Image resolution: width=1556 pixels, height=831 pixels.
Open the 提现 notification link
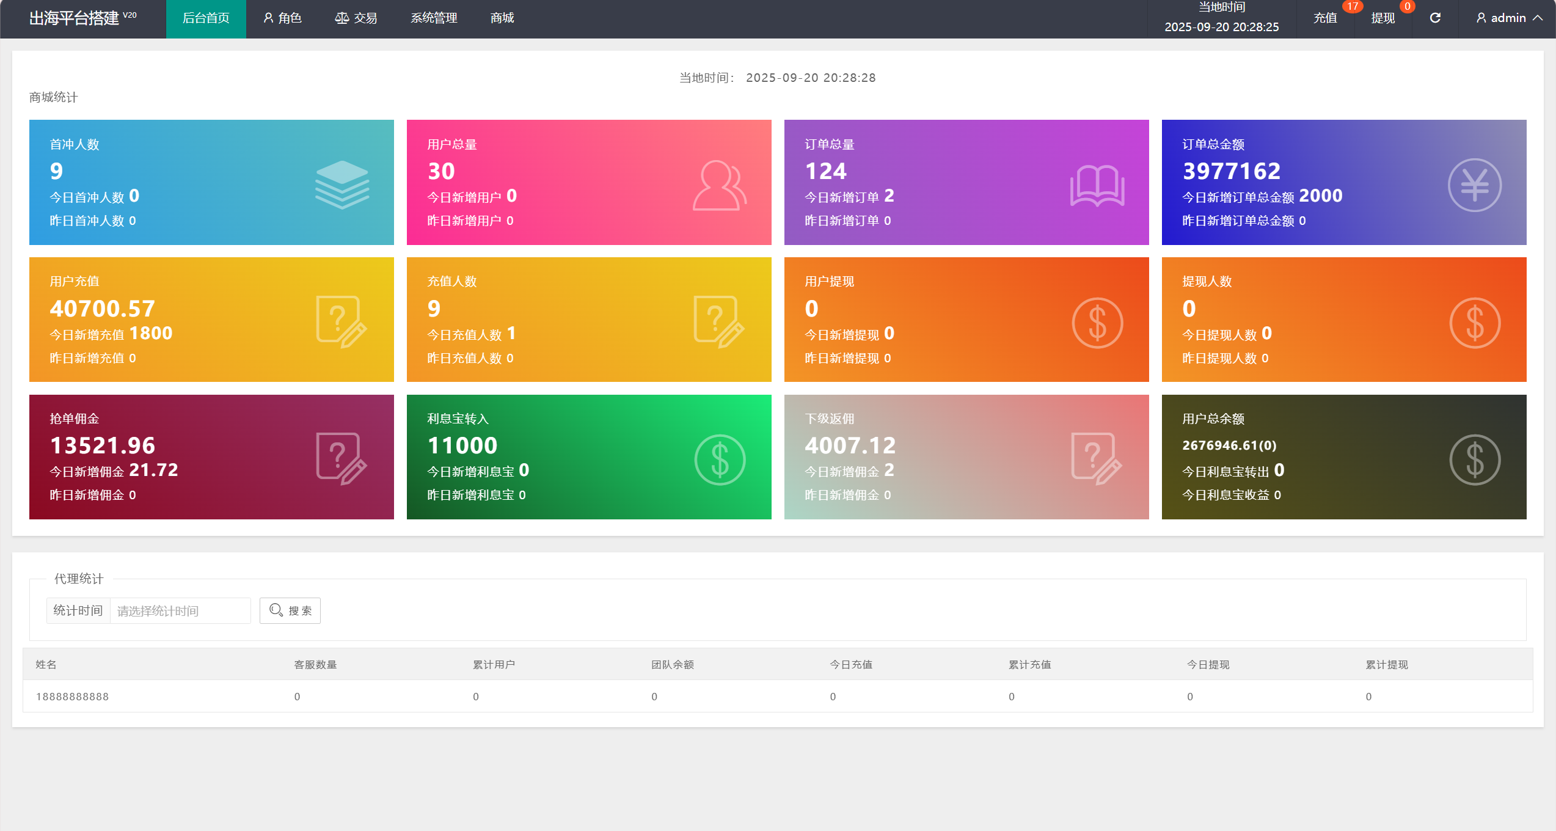(1383, 18)
